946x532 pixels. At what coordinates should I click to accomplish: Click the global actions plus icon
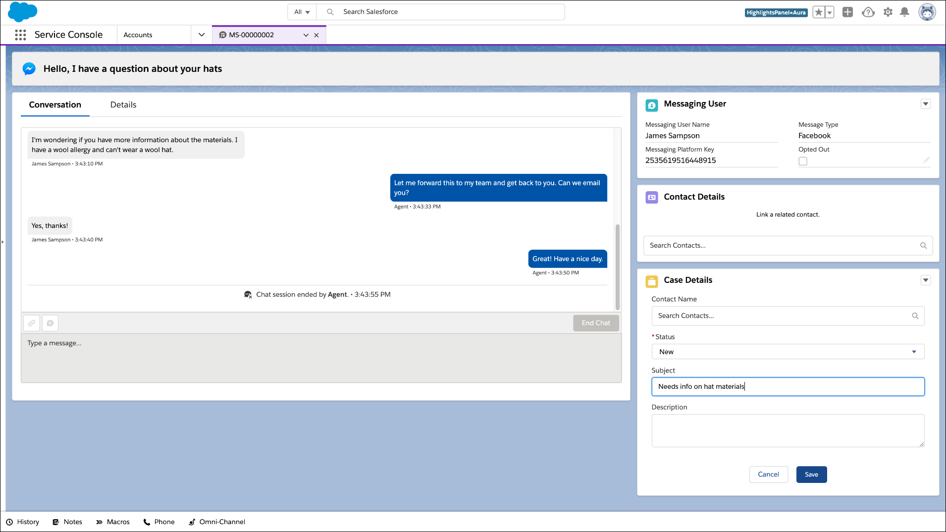tap(847, 12)
